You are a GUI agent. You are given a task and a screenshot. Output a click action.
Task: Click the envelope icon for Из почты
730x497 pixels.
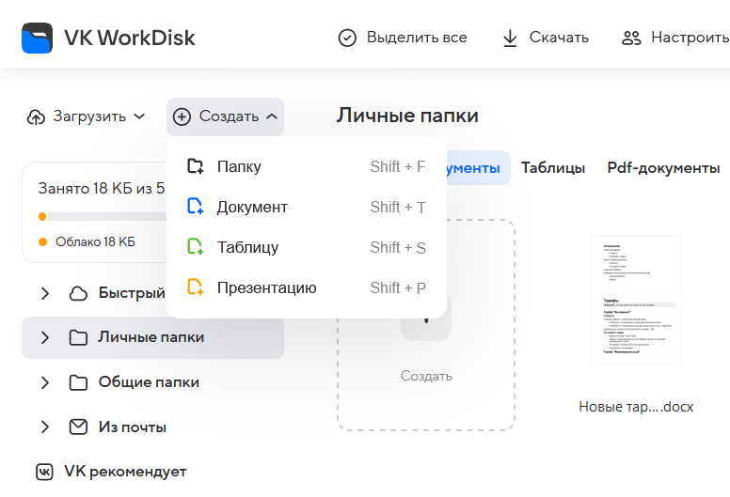coord(78,427)
